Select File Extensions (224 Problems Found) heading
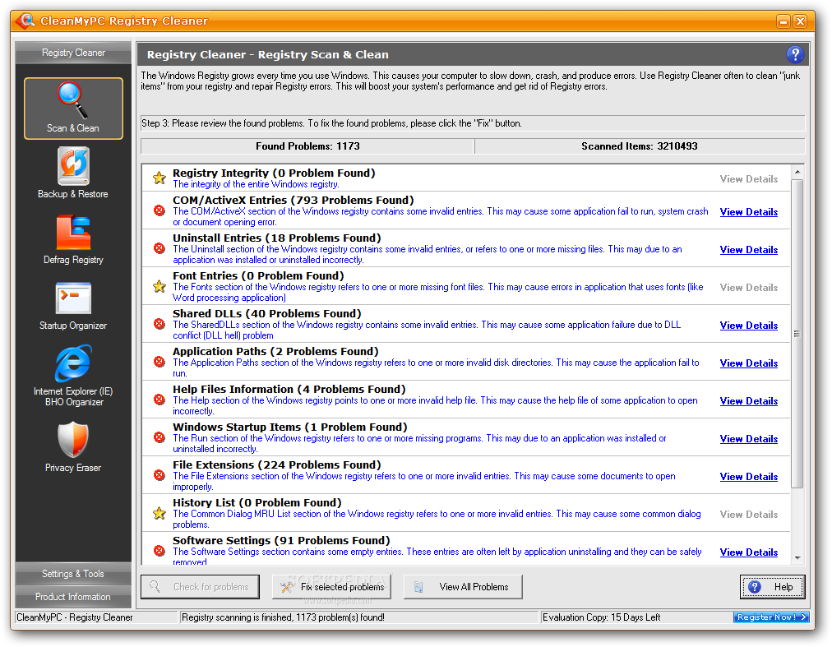Viewport: 832px width, 647px height. point(277,465)
